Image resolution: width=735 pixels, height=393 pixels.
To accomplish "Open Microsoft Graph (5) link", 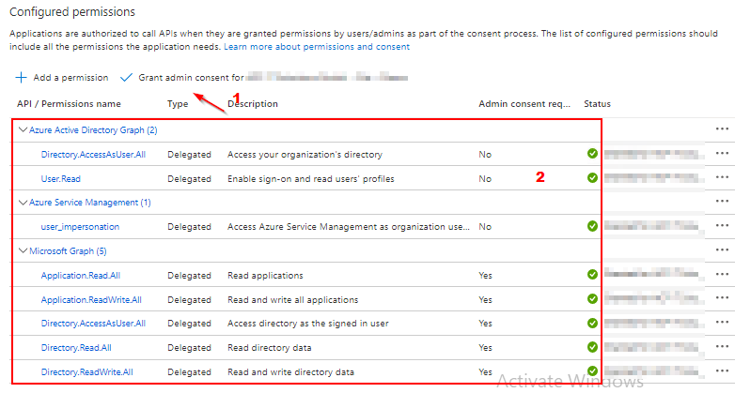I will pyautogui.click(x=68, y=251).
